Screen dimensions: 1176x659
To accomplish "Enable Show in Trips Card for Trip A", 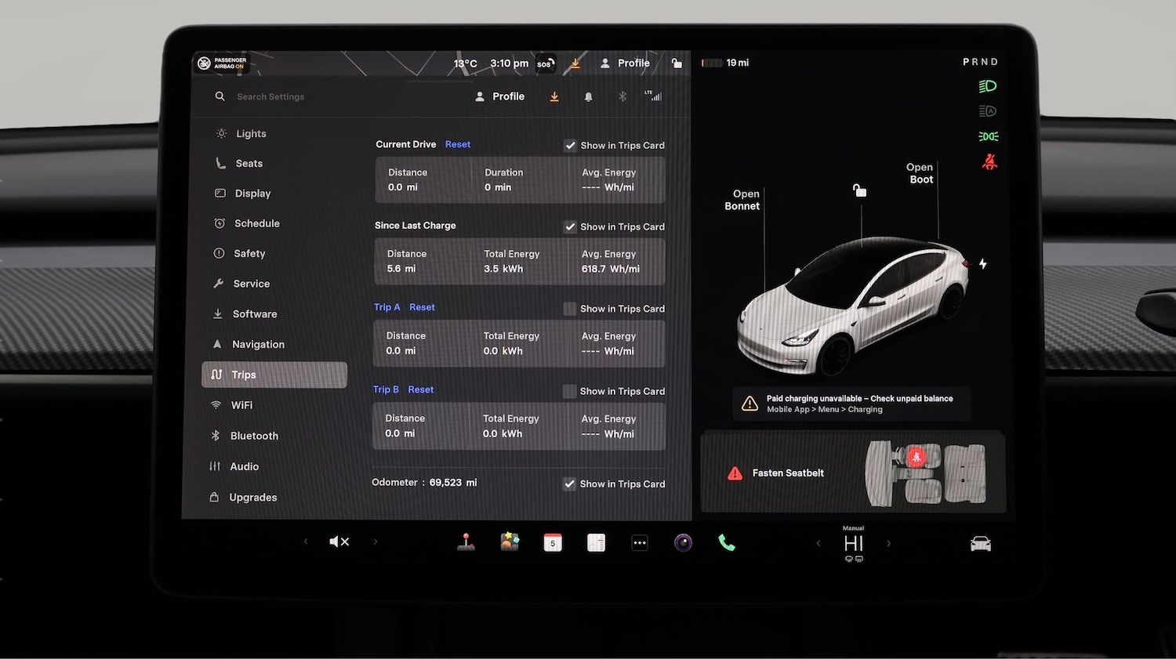I will 569,308.
